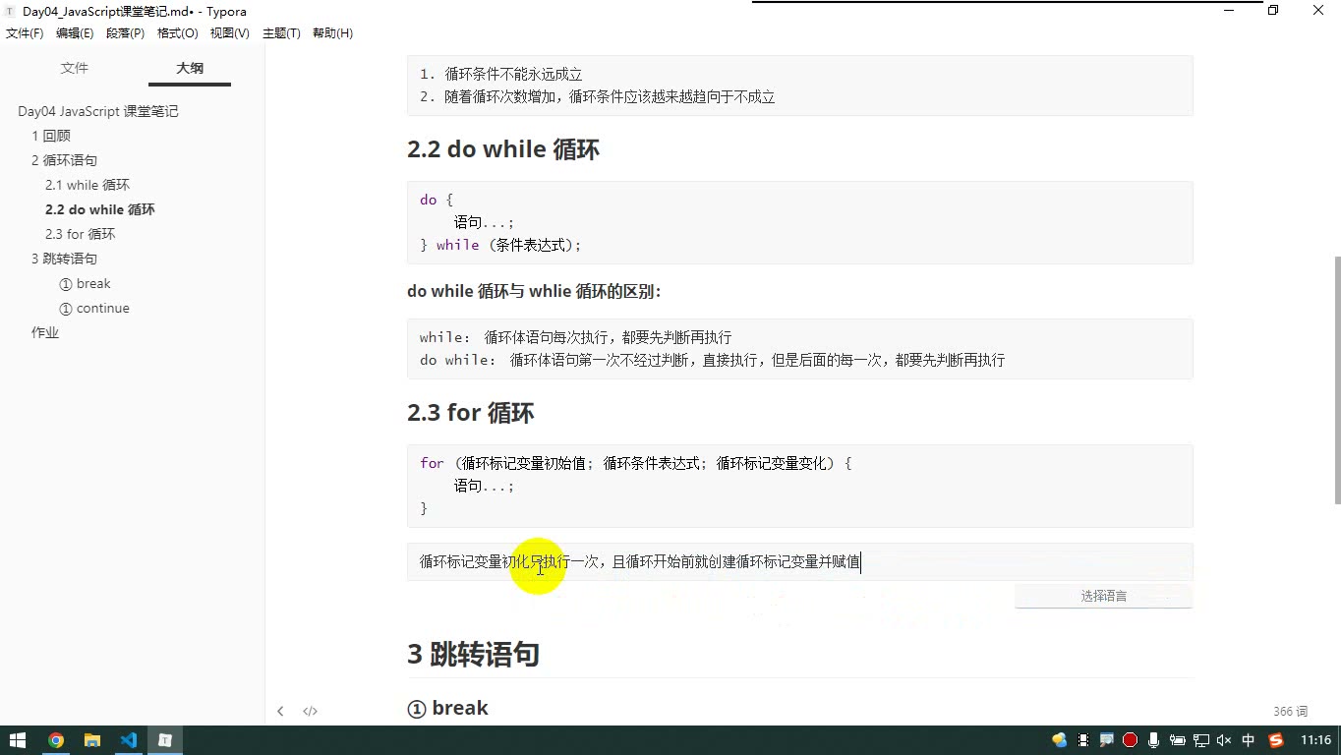Launch Chrome from the taskbar
1341x755 pixels.
(56, 740)
